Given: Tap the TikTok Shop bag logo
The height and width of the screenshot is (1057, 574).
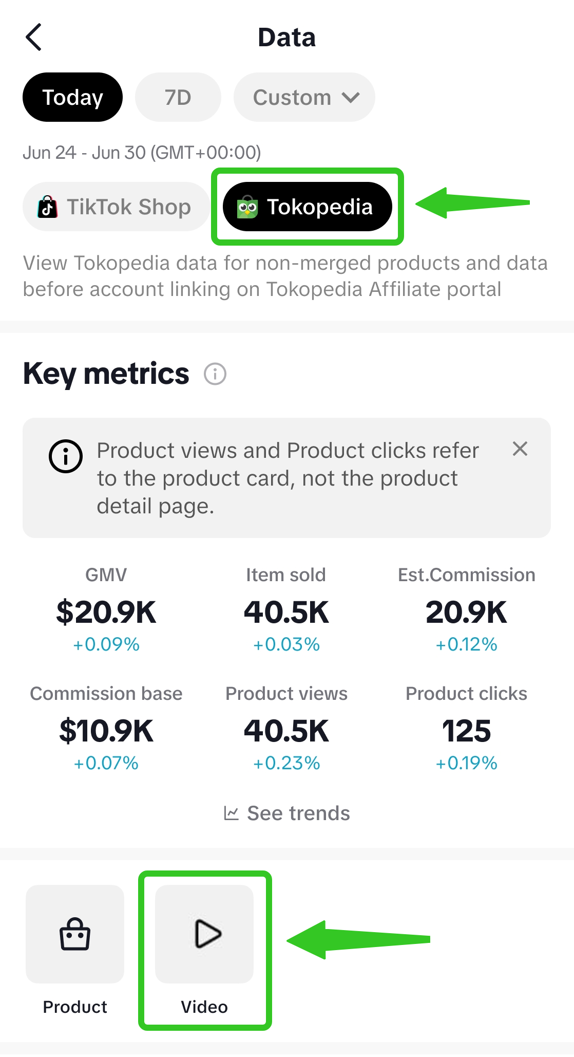Looking at the screenshot, I should 48,207.
